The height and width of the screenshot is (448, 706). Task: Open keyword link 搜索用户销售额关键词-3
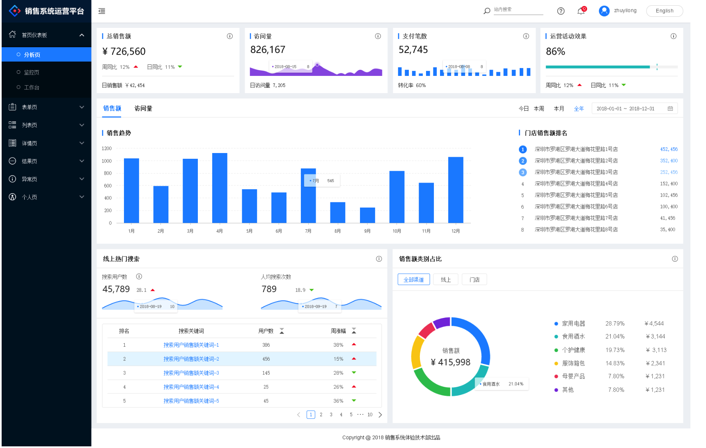[x=191, y=373]
